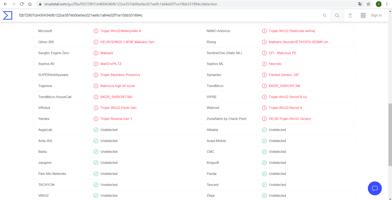Select DFI - Malicious PE result

coord(283,53)
